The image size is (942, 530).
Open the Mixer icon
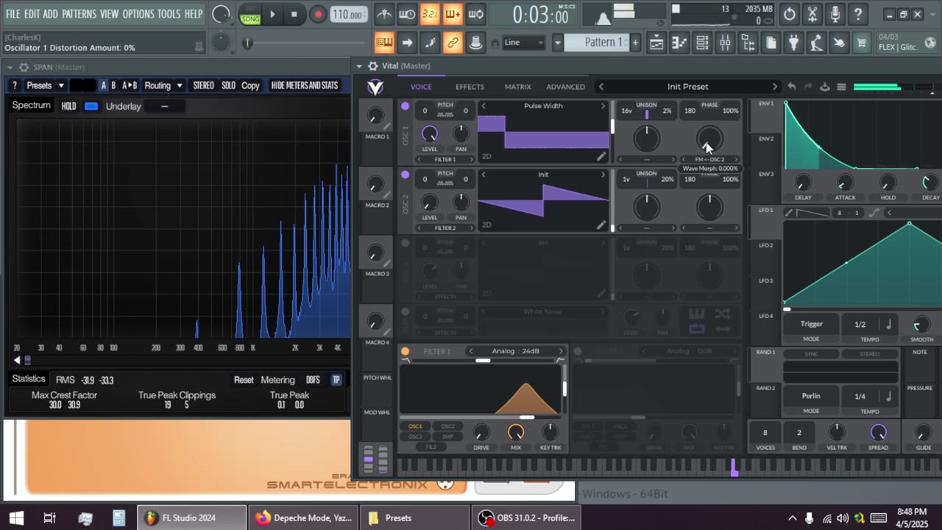pyautogui.click(x=725, y=43)
